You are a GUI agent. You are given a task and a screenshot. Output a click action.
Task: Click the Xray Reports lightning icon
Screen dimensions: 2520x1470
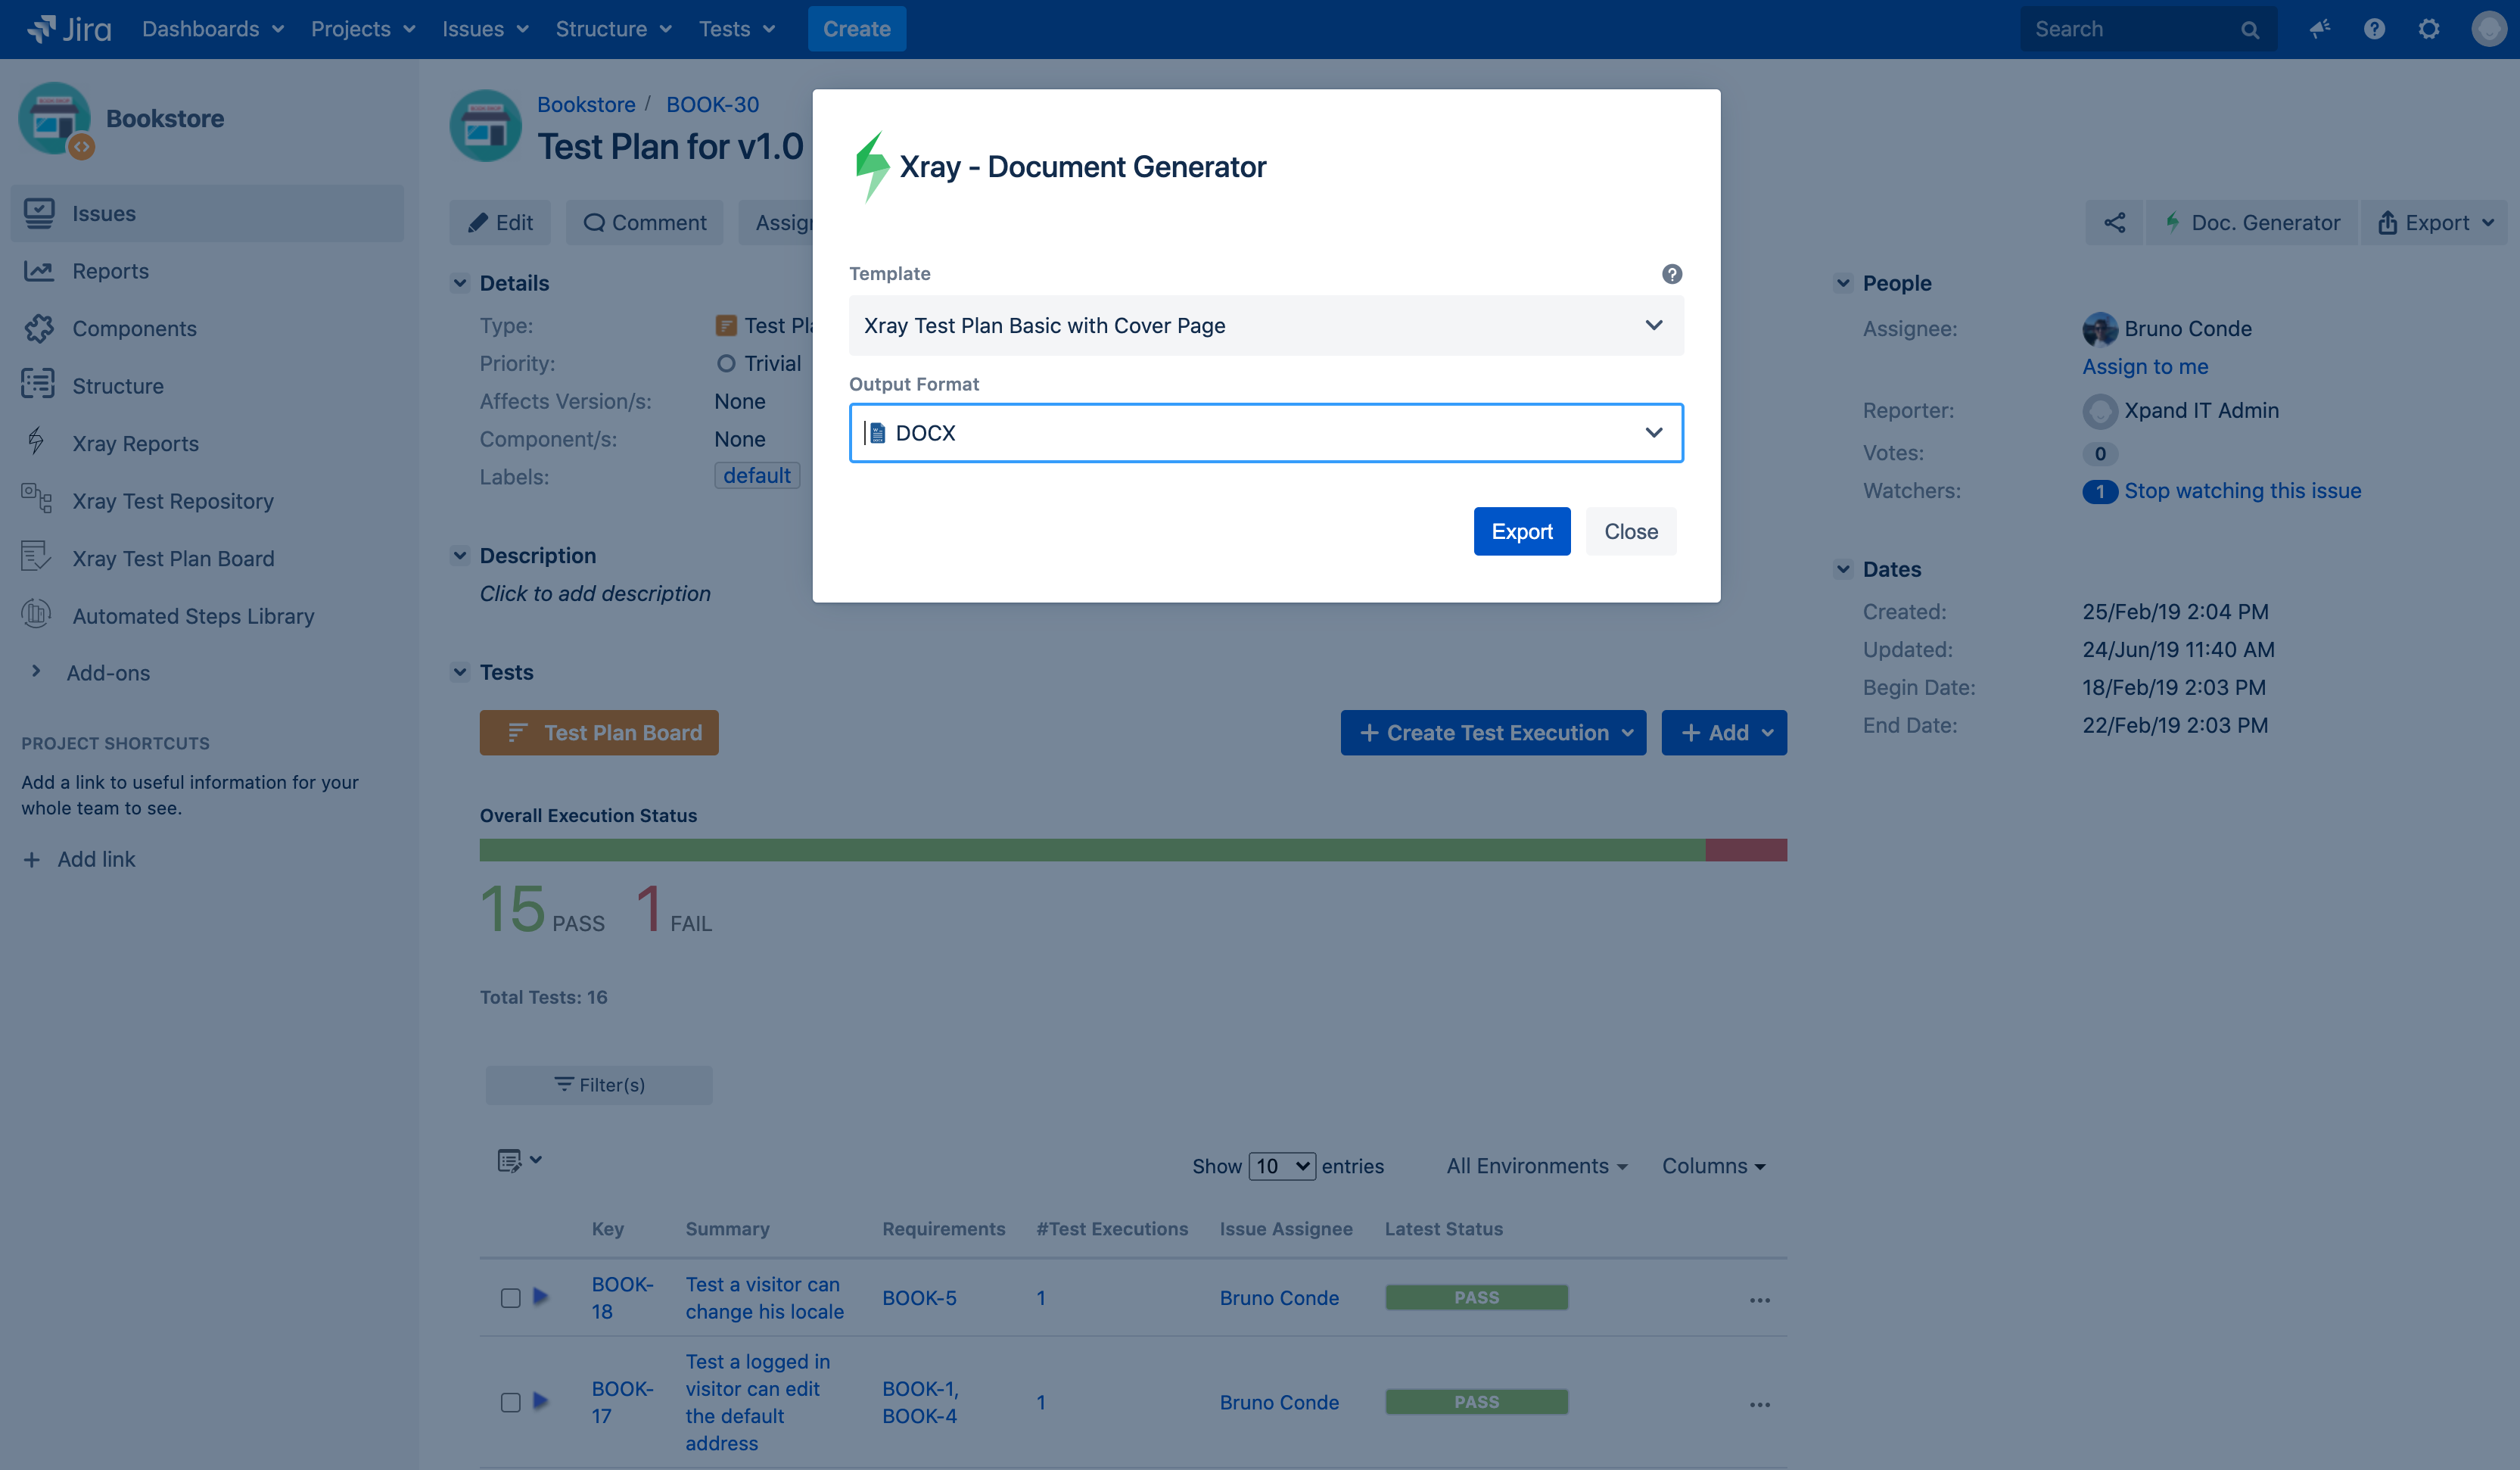[x=37, y=442]
